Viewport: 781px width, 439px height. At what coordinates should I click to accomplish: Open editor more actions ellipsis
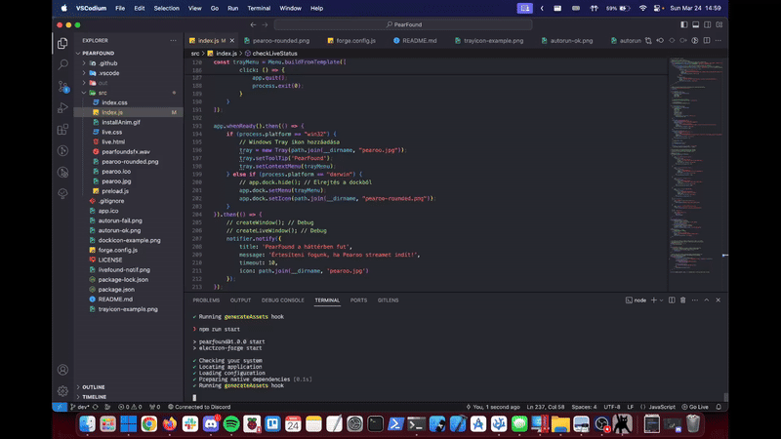coord(719,41)
